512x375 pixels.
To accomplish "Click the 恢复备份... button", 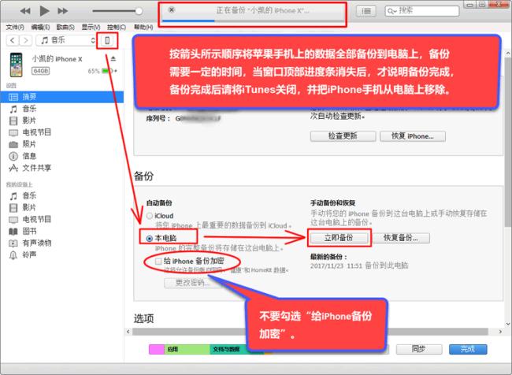I will 401,238.
